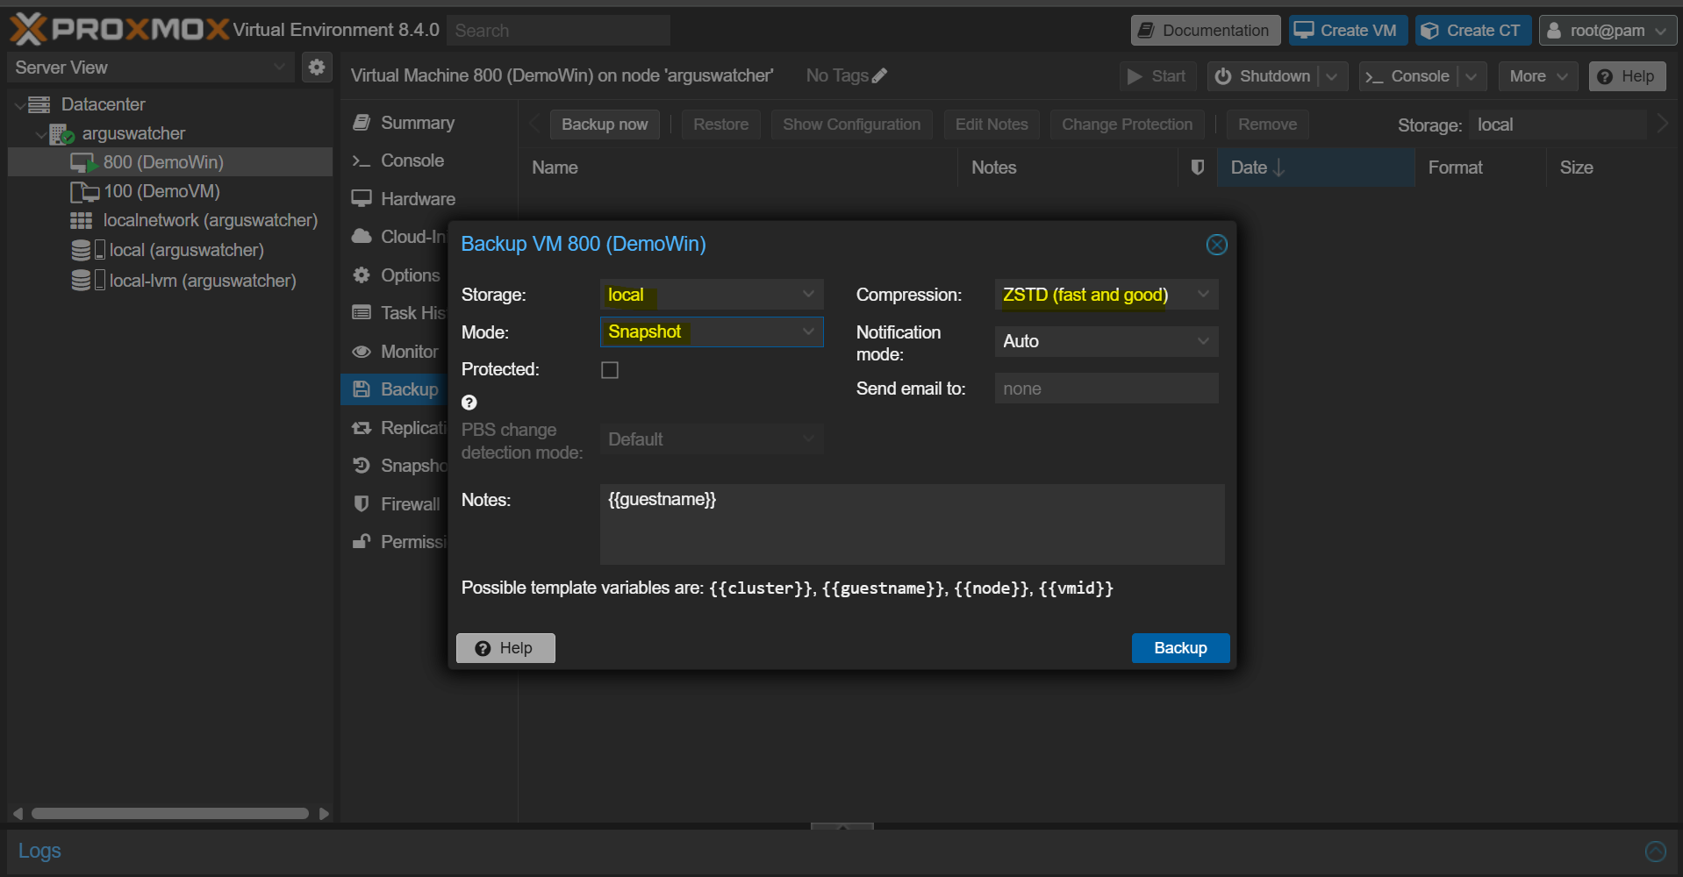The height and width of the screenshot is (877, 1683).
Task: Click the Task History list icon
Action: tap(362, 312)
